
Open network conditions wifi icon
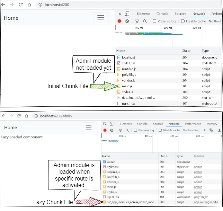[211, 130]
